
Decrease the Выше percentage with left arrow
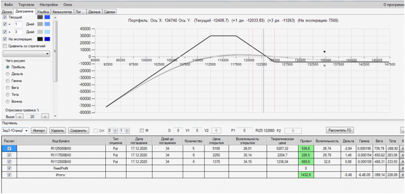[19, 117]
